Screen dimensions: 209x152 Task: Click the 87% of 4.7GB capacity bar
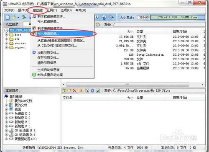coord(178,18)
